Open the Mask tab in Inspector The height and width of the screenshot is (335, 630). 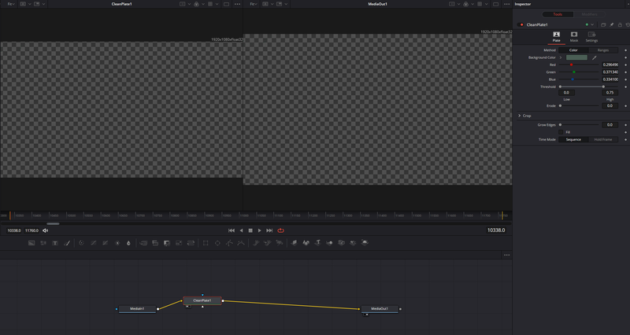pyautogui.click(x=573, y=36)
